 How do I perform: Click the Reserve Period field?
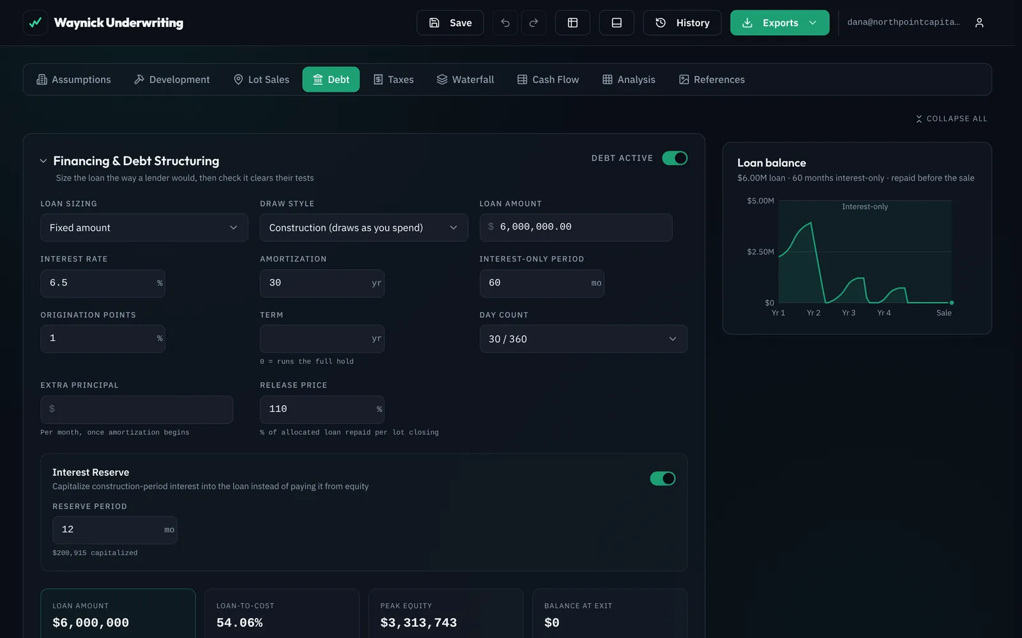pos(115,530)
